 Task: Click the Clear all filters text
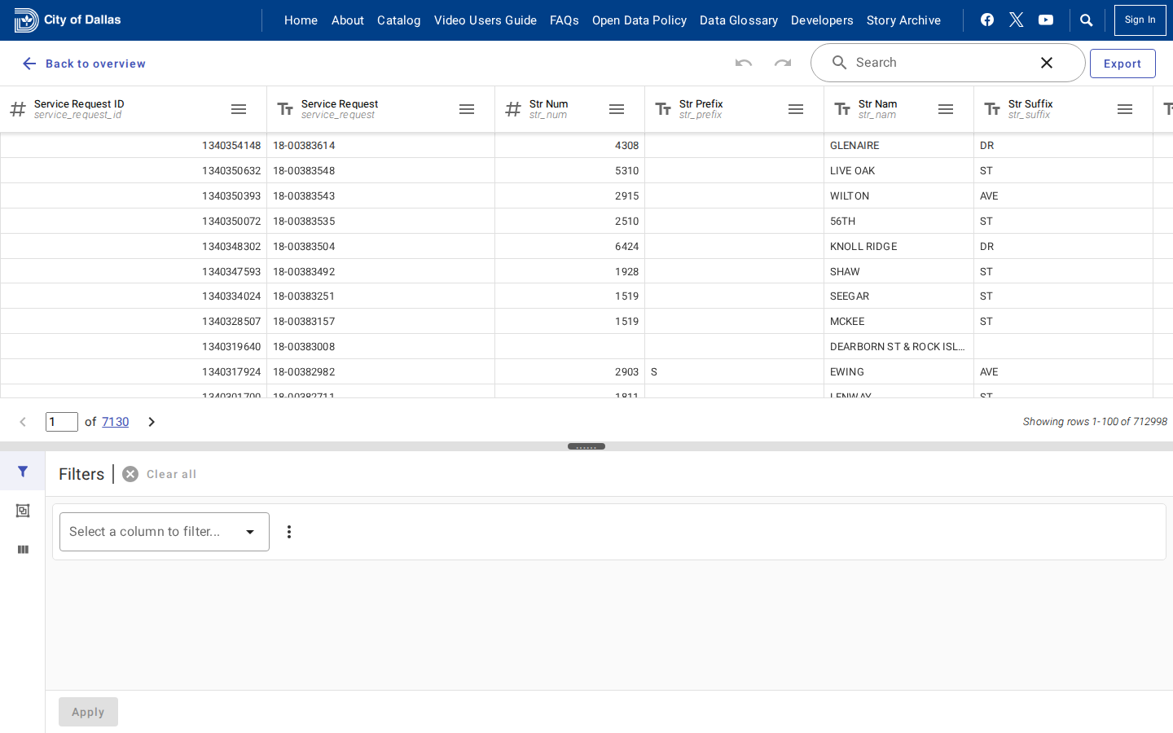point(171,474)
